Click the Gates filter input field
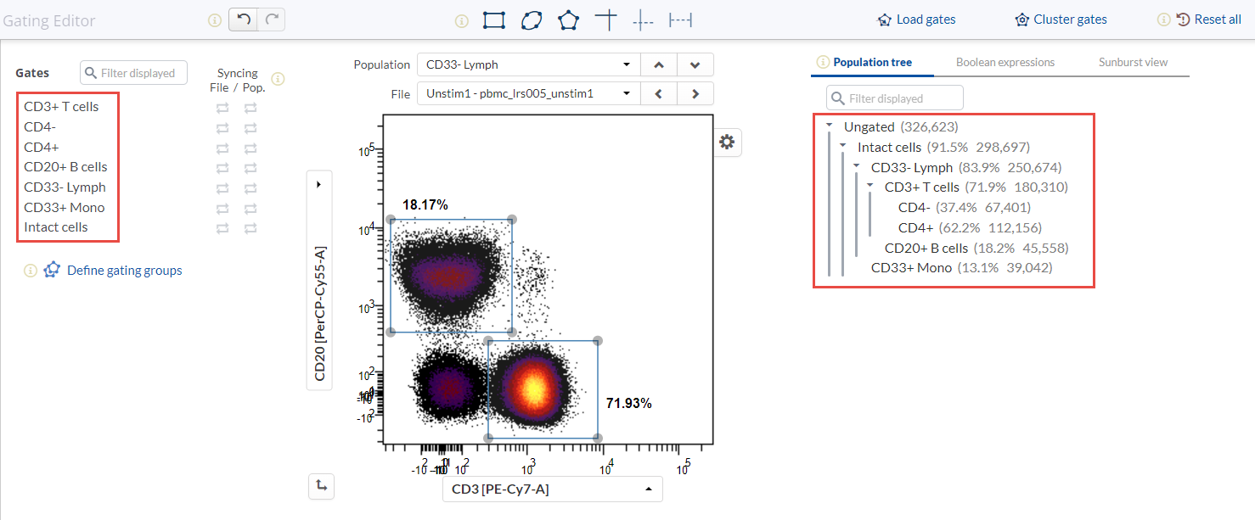This screenshot has height=520, width=1255. point(134,73)
